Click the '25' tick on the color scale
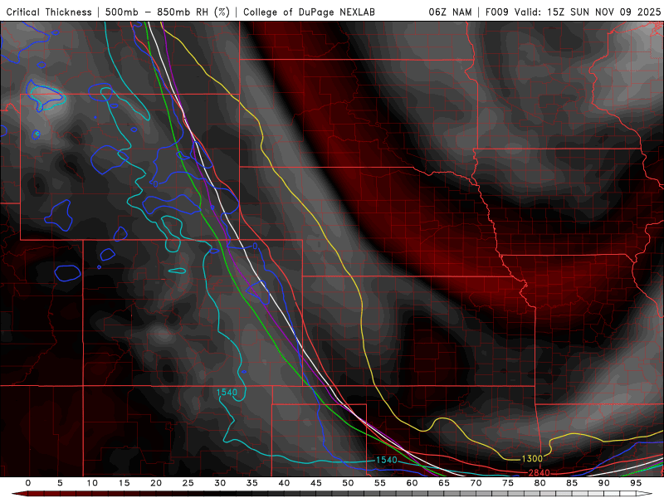 click(x=188, y=483)
